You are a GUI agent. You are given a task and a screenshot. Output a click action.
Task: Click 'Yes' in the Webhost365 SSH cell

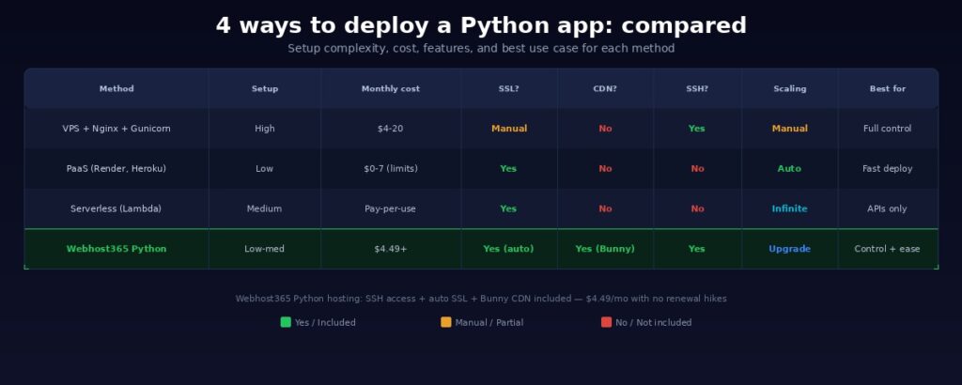point(697,249)
